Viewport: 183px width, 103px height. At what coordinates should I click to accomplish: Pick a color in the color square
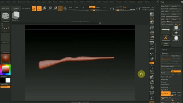click(x=5, y=70)
